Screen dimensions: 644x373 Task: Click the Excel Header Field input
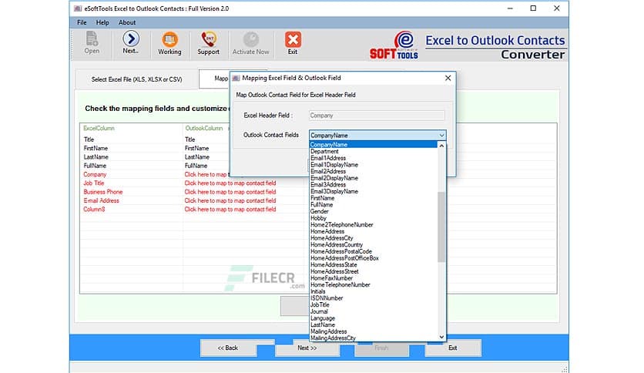[377, 116]
